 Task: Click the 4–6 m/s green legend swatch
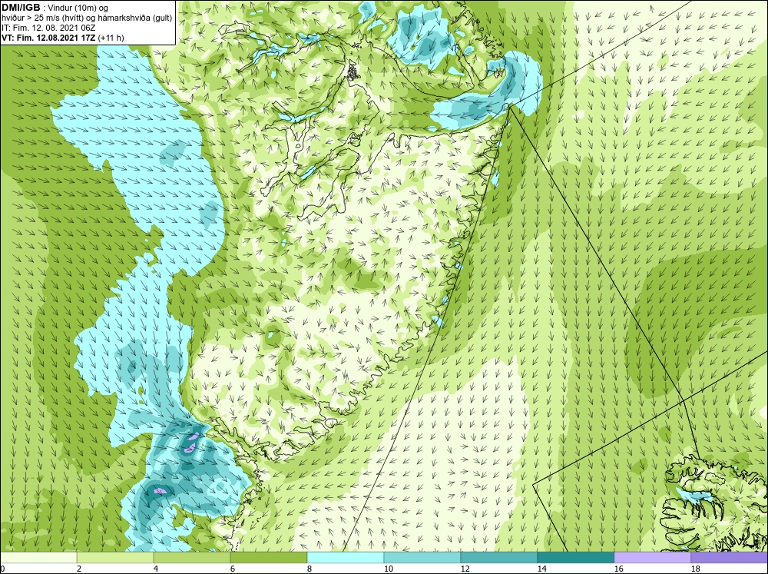point(192,557)
